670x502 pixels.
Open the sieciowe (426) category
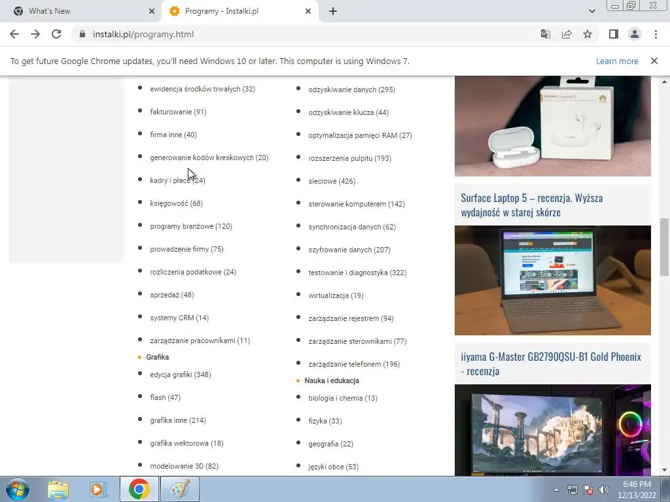click(x=332, y=181)
